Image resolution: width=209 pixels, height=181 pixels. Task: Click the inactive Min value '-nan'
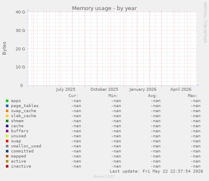point(116,166)
